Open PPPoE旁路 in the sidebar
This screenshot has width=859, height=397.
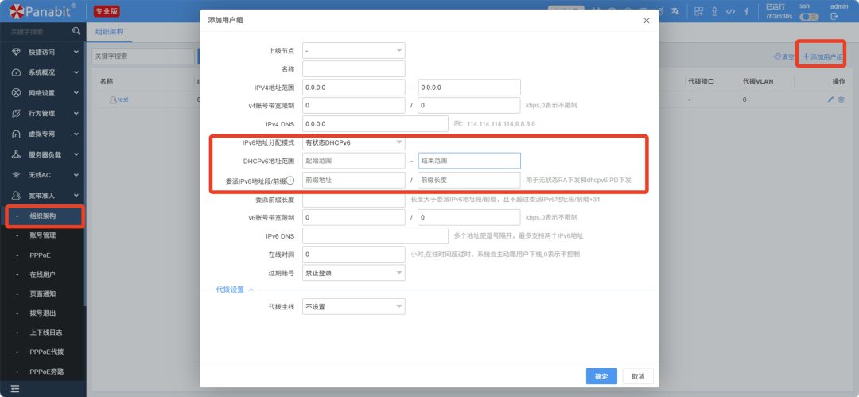tap(47, 372)
